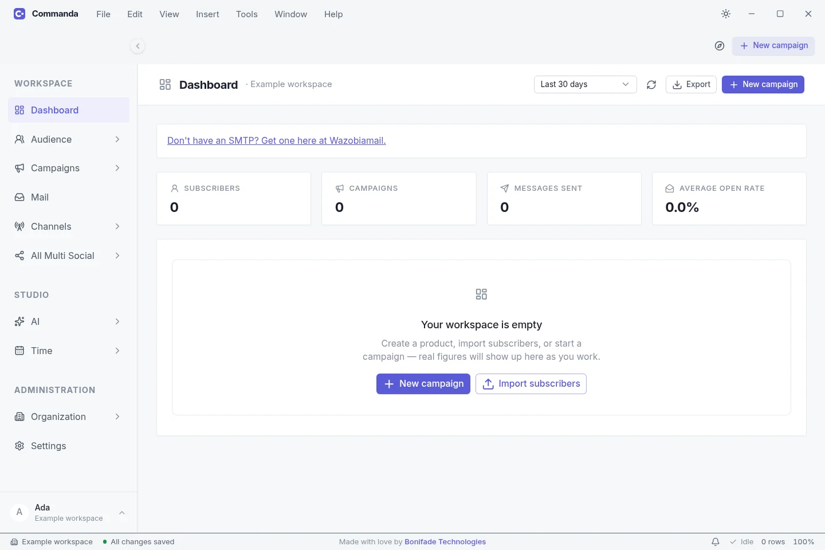Click Export button in dashboard header
Viewport: 825px width, 550px height.
(x=691, y=85)
